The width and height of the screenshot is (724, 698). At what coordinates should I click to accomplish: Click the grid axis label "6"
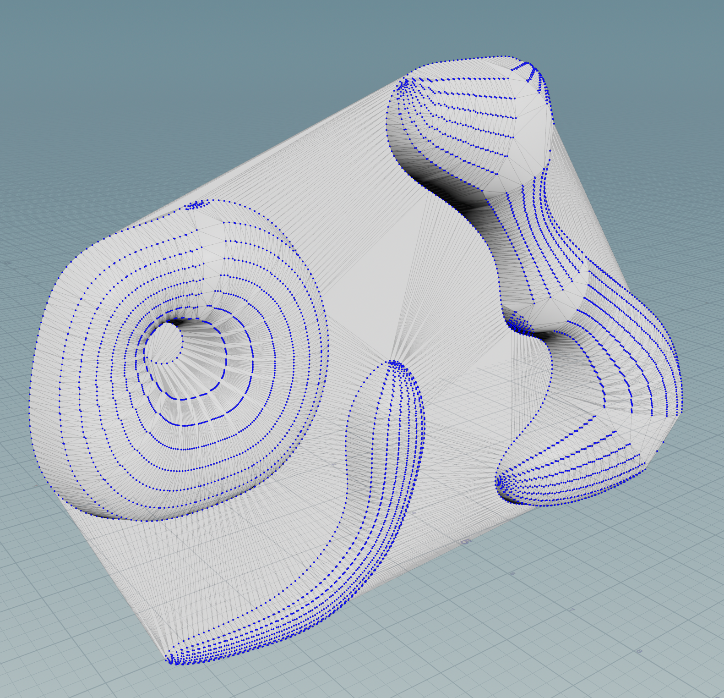tap(512, 574)
